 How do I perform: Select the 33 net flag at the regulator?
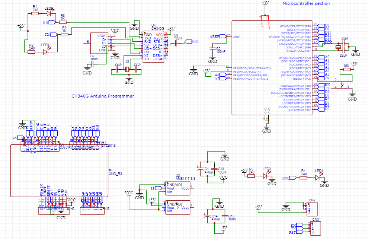(156, 188)
